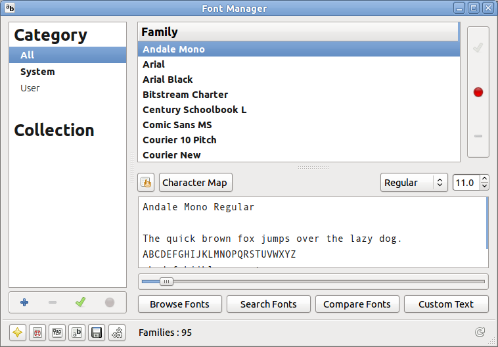The height and width of the screenshot is (347, 498).
Task: Click the Search Fonts button
Action: point(268,304)
